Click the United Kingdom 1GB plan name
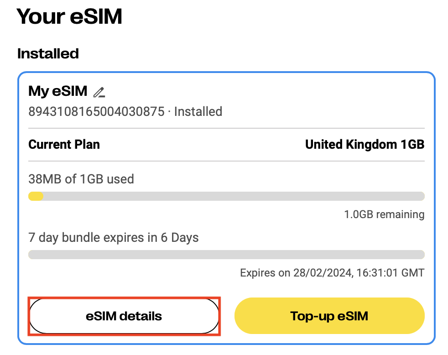448x355 pixels. pyautogui.click(x=365, y=145)
